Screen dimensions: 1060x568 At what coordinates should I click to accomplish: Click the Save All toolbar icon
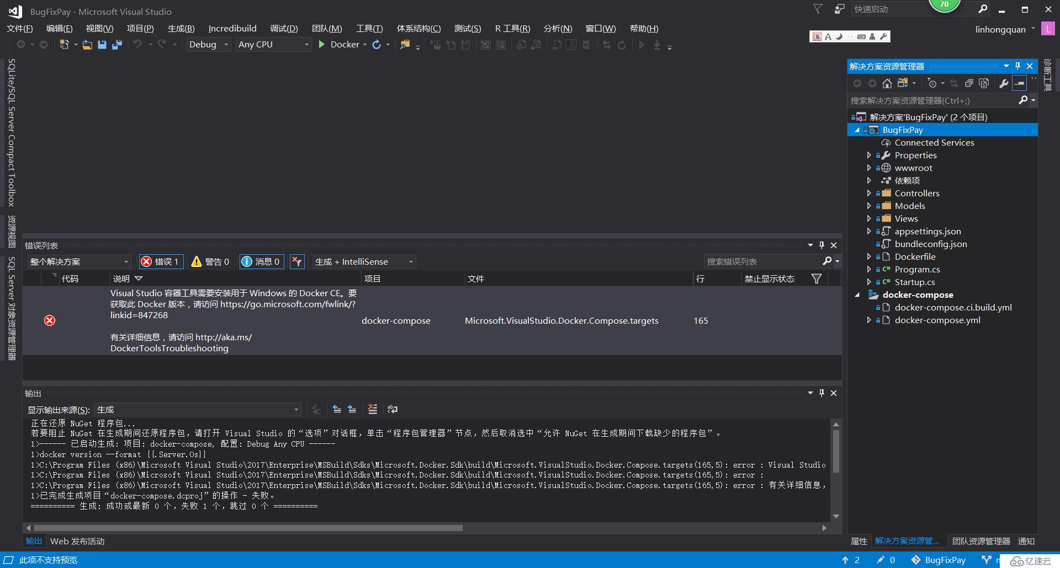[117, 45]
